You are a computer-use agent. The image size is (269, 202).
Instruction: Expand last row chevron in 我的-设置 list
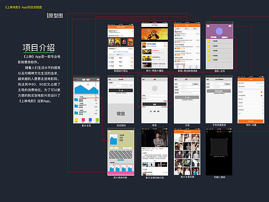point(263,113)
